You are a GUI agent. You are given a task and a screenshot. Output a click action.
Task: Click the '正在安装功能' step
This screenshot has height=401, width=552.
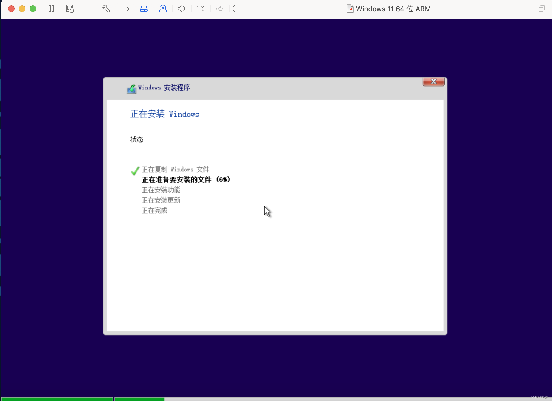point(161,190)
